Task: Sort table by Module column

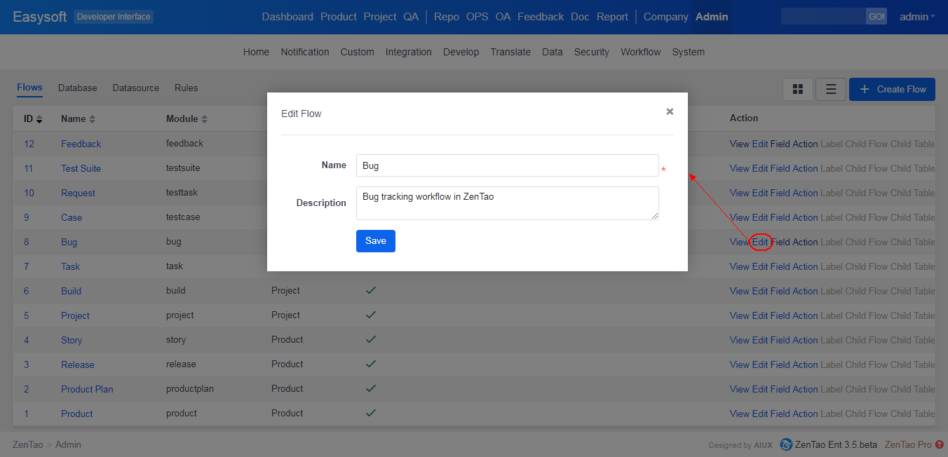Action: (x=187, y=118)
